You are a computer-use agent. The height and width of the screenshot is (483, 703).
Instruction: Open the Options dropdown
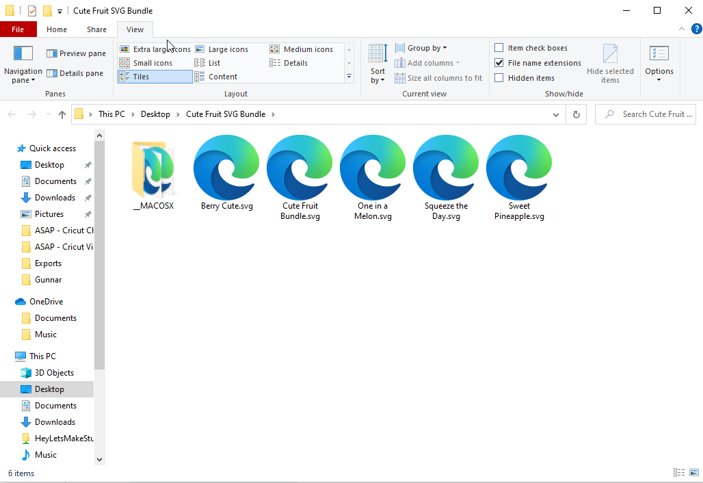(659, 64)
